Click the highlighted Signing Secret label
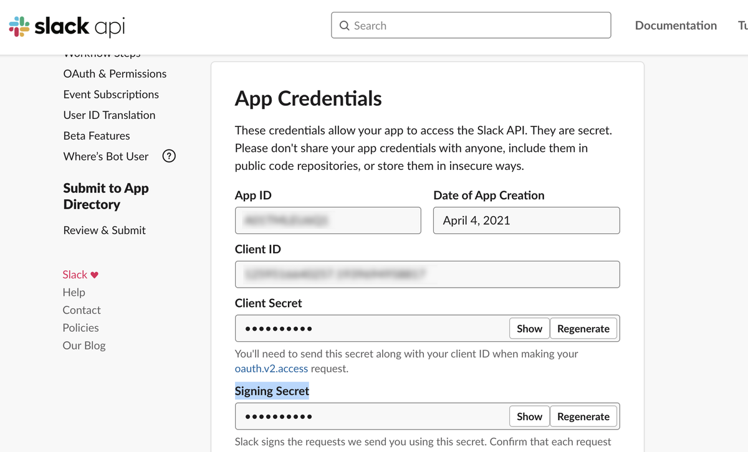 point(272,391)
